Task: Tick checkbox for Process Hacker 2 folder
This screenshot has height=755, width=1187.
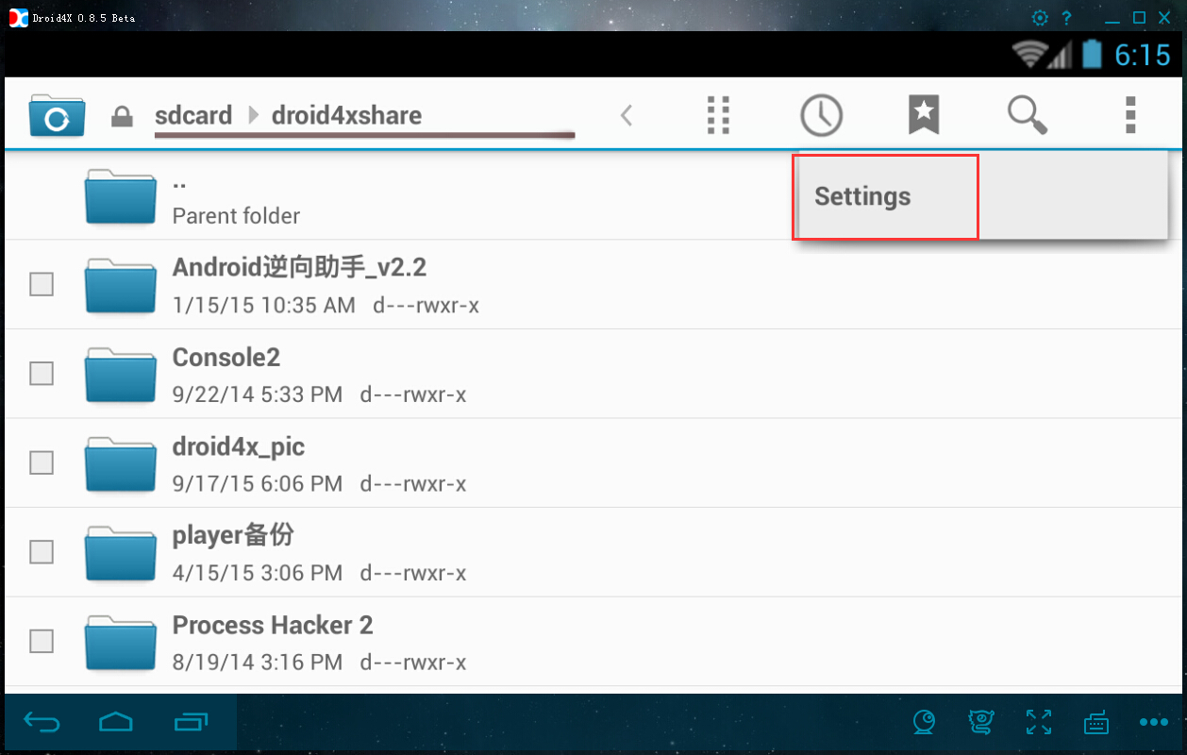Action: tap(42, 641)
